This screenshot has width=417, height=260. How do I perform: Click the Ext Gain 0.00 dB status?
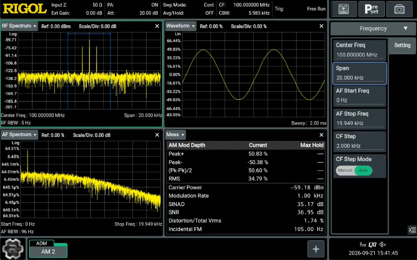77,13
